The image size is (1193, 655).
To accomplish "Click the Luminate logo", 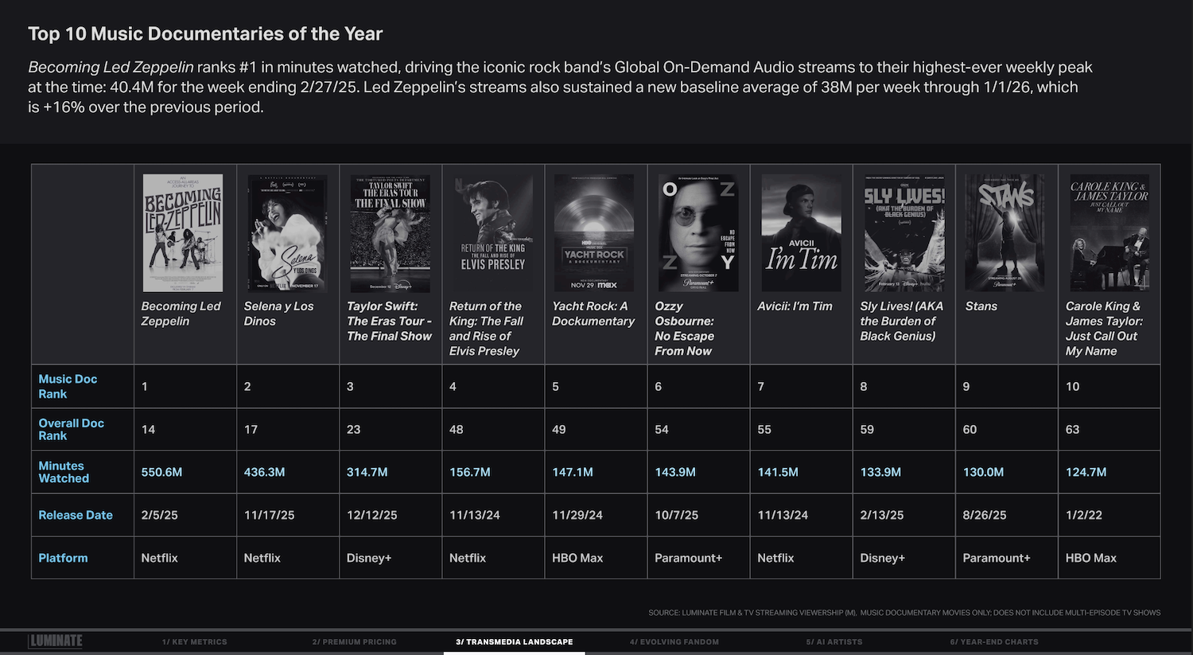I will coord(56,641).
